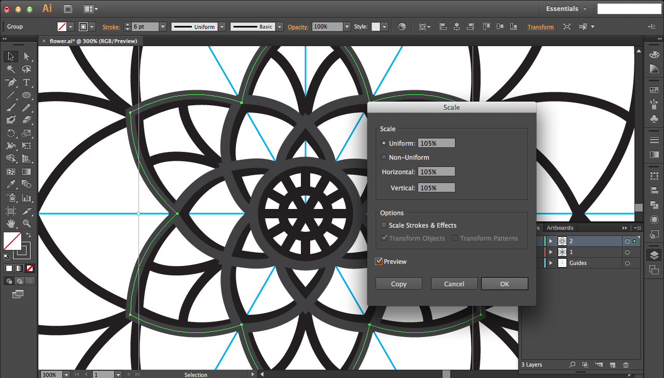
Task: Select the Pencil tool
Action: pos(26,107)
